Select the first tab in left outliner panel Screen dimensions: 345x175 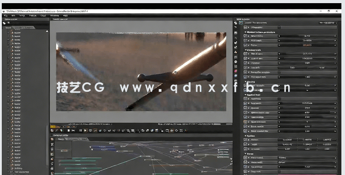click(x=8, y=27)
